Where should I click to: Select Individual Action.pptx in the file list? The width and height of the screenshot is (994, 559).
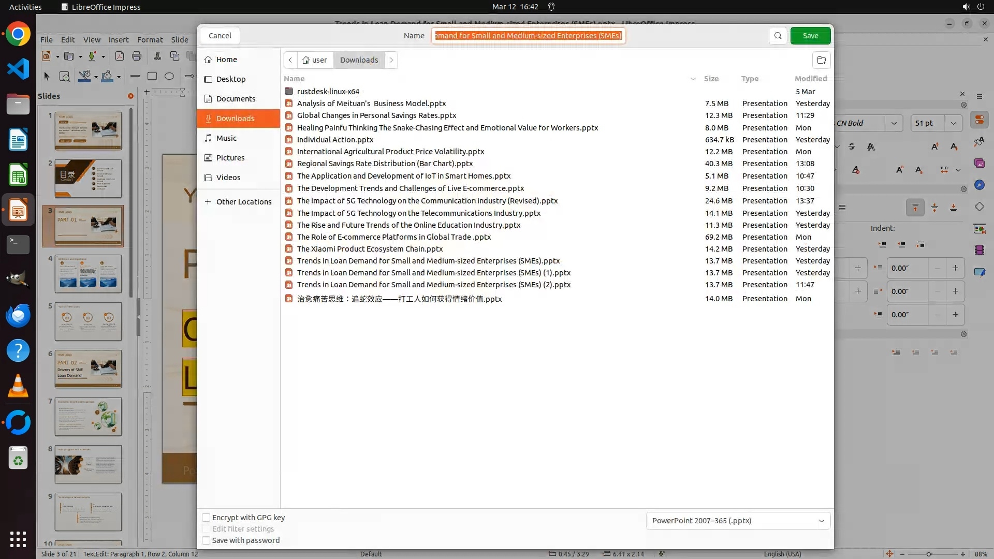coord(335,140)
